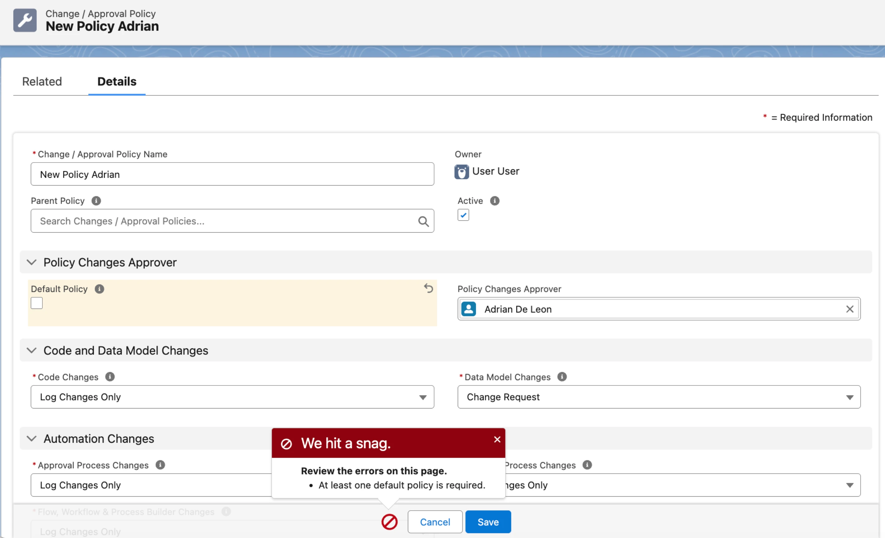Click the 'Change / Approval Policy' breadcrumb text

tap(101, 14)
